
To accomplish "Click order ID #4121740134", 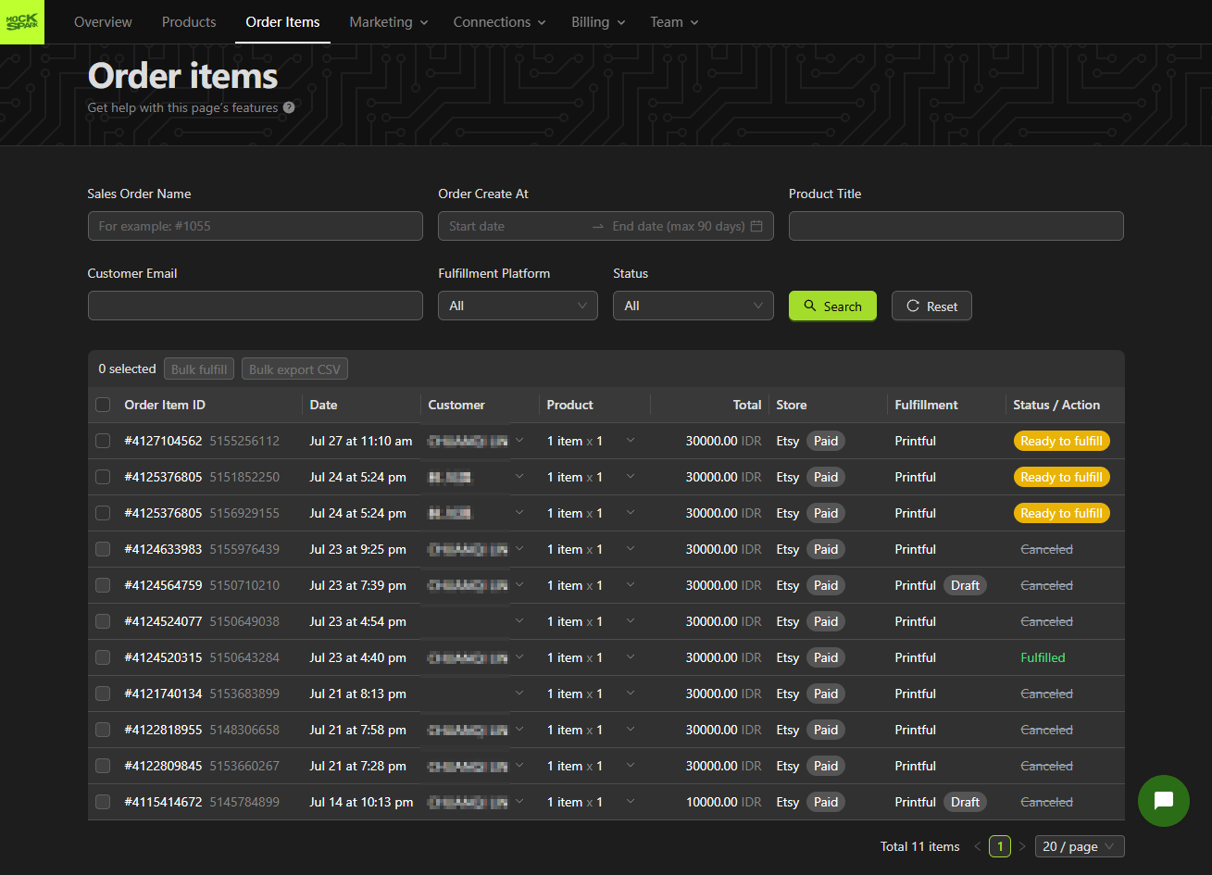I will (163, 694).
